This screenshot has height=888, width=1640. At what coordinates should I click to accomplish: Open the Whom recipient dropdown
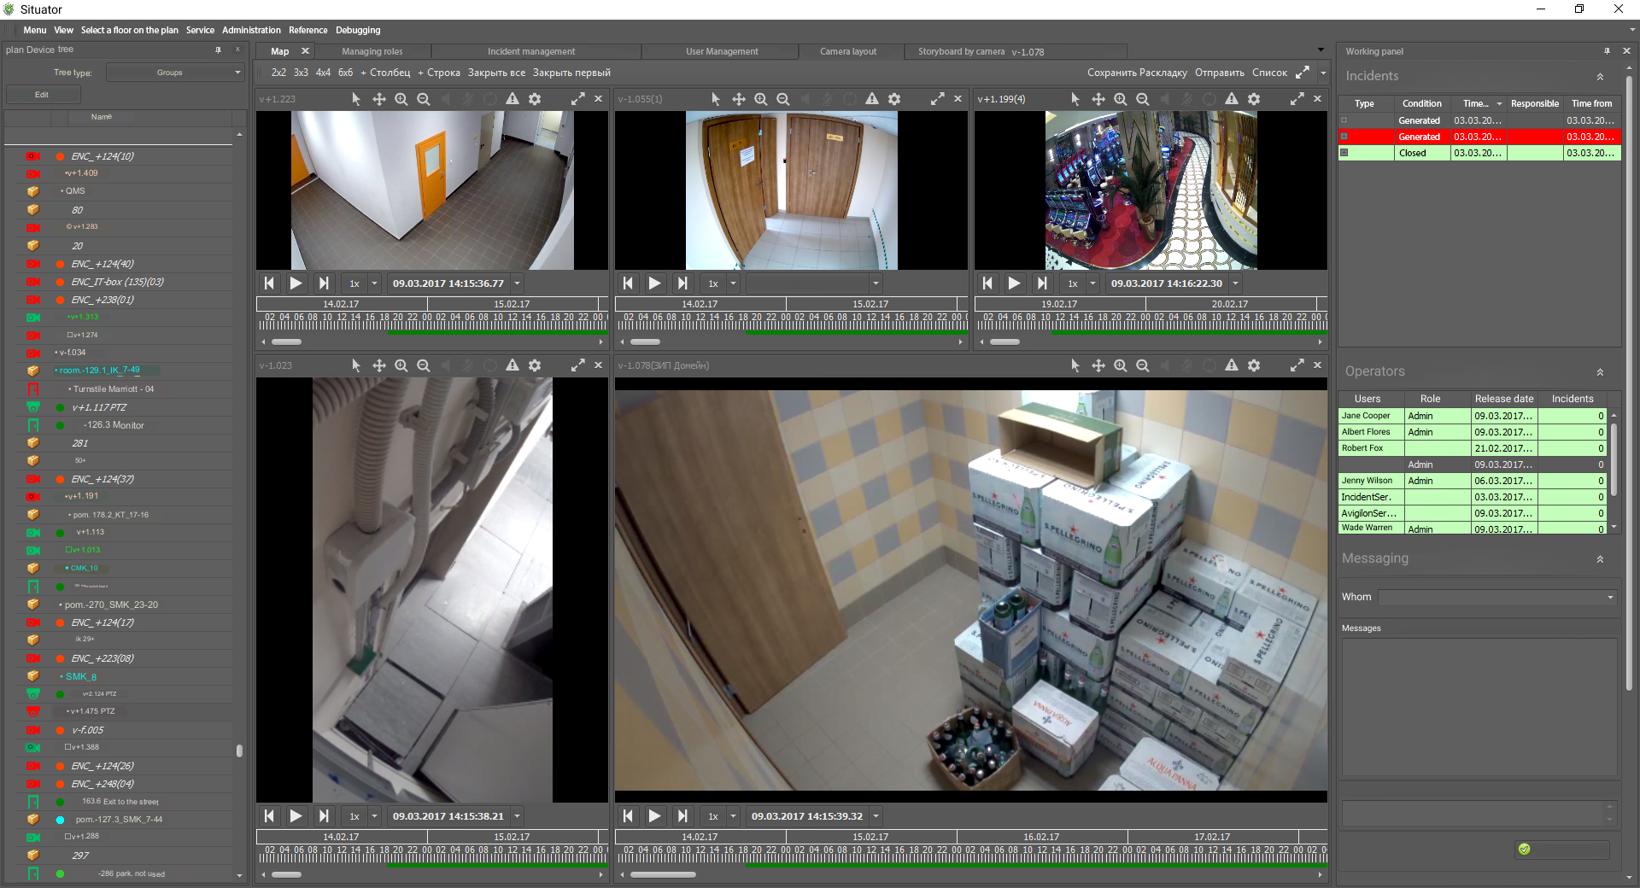pos(1496,598)
